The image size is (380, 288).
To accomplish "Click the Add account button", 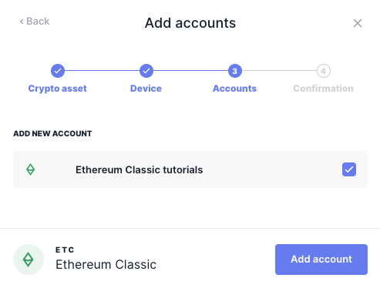I will pos(321,260).
